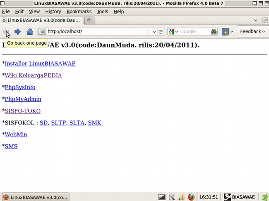
Task: Open the BIASAWAE start menu button
Action: pos(239,197)
